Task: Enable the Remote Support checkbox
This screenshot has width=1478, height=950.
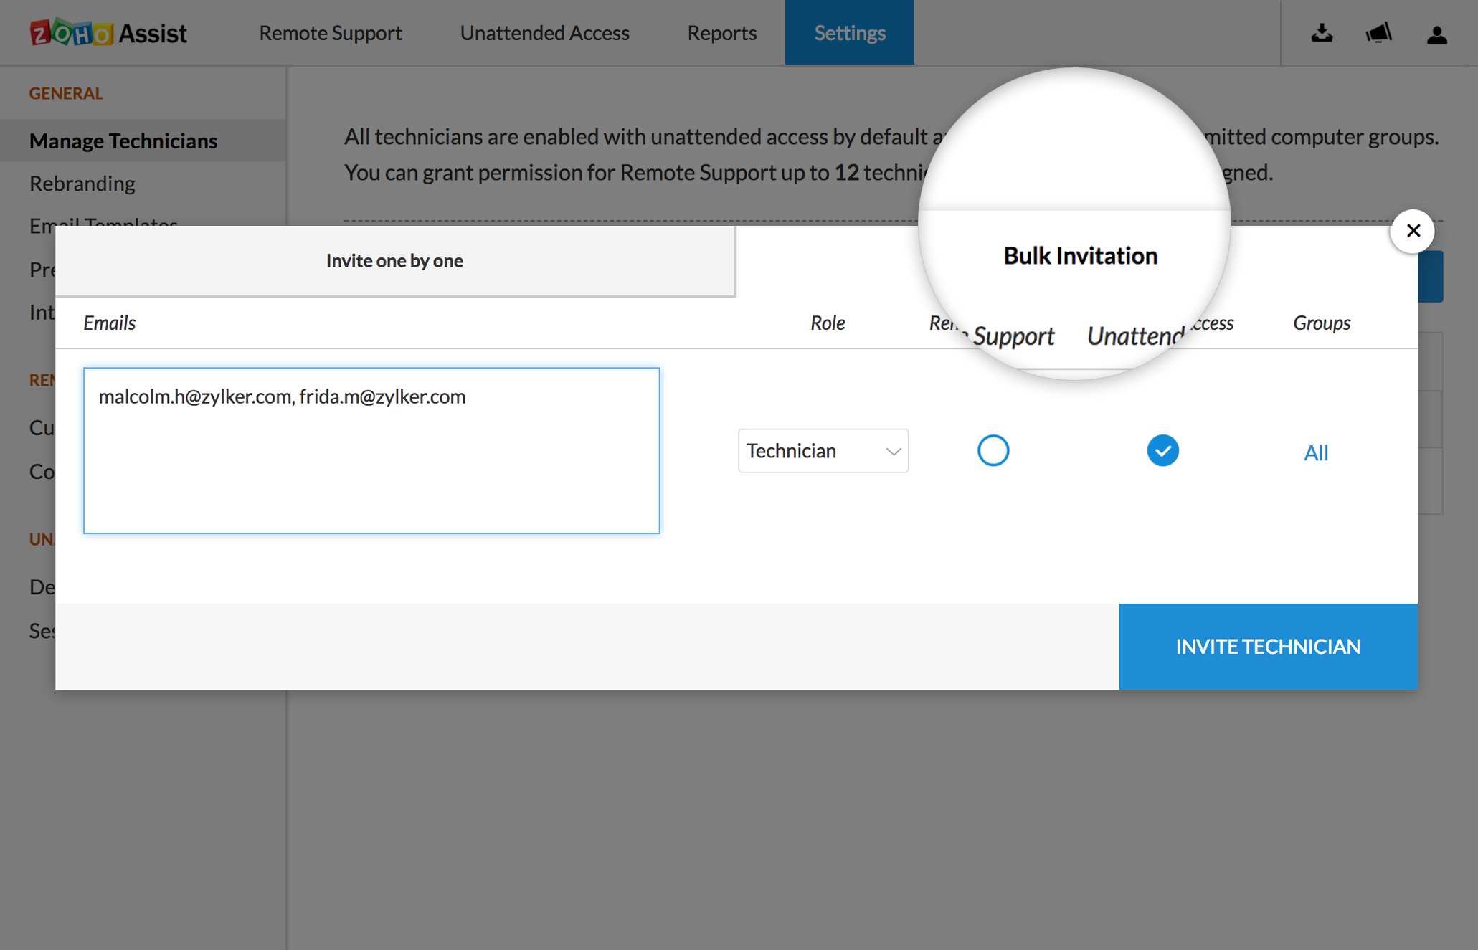Action: pyautogui.click(x=993, y=451)
